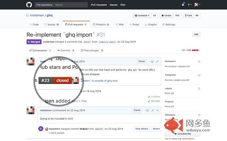Go to Pull requests in top navigation
227x141 pixels.
pos(99,5)
